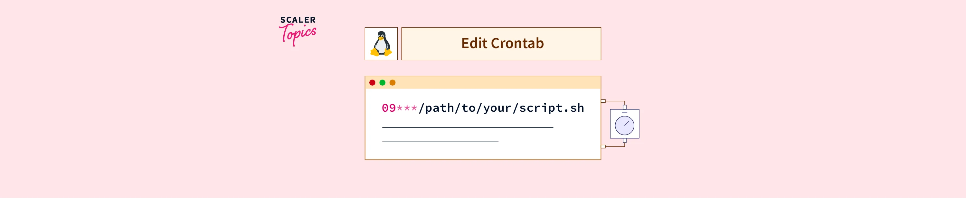Click the Edit Crontab title box
Viewport: 966px width, 198px height.
click(x=501, y=44)
